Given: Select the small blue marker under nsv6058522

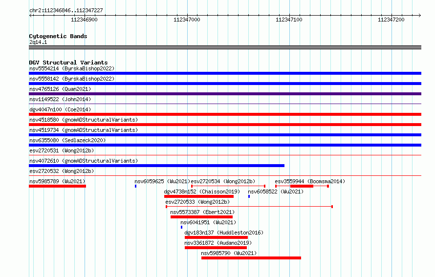Looking at the screenshot, I should click(x=249, y=196).
